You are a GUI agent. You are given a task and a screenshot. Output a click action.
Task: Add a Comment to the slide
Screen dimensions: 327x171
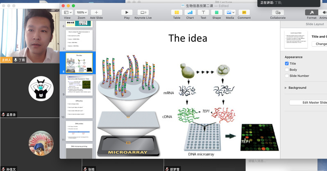point(244,13)
